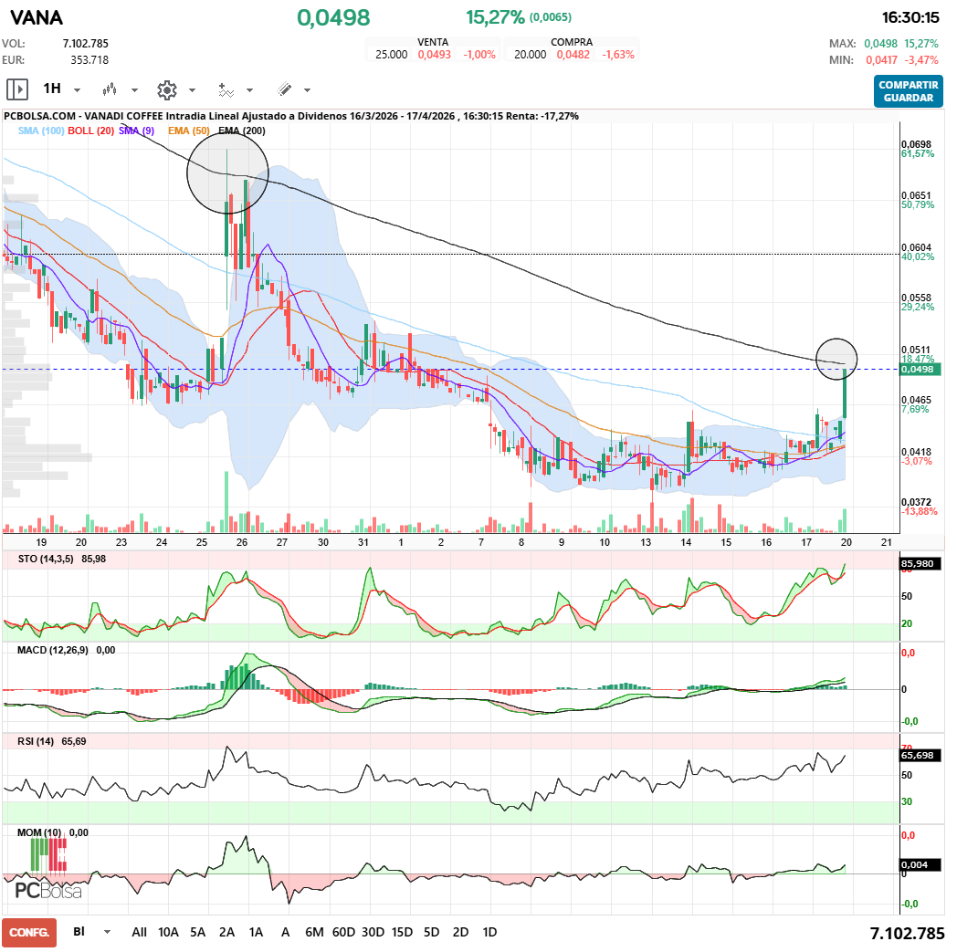
Task: Click the red CONFG. button
Action: click(x=29, y=933)
